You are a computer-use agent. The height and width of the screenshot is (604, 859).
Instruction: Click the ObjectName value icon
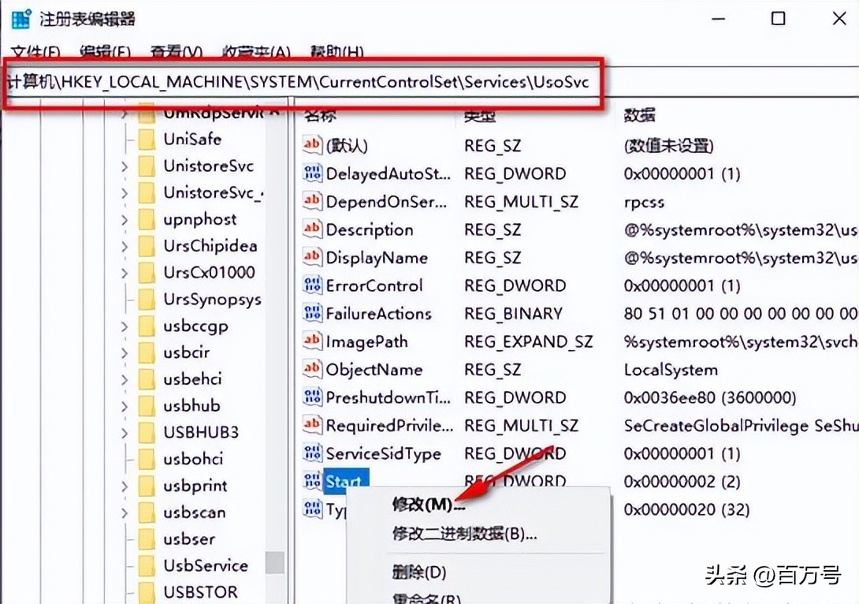pyautogui.click(x=312, y=368)
